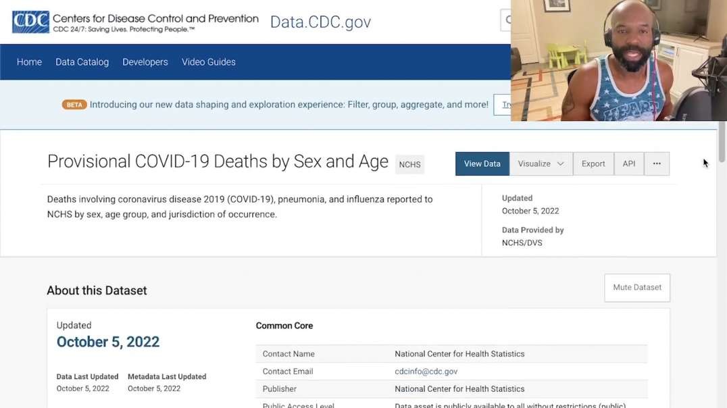Open the API button
This screenshot has height=408, width=727.
[629, 163]
